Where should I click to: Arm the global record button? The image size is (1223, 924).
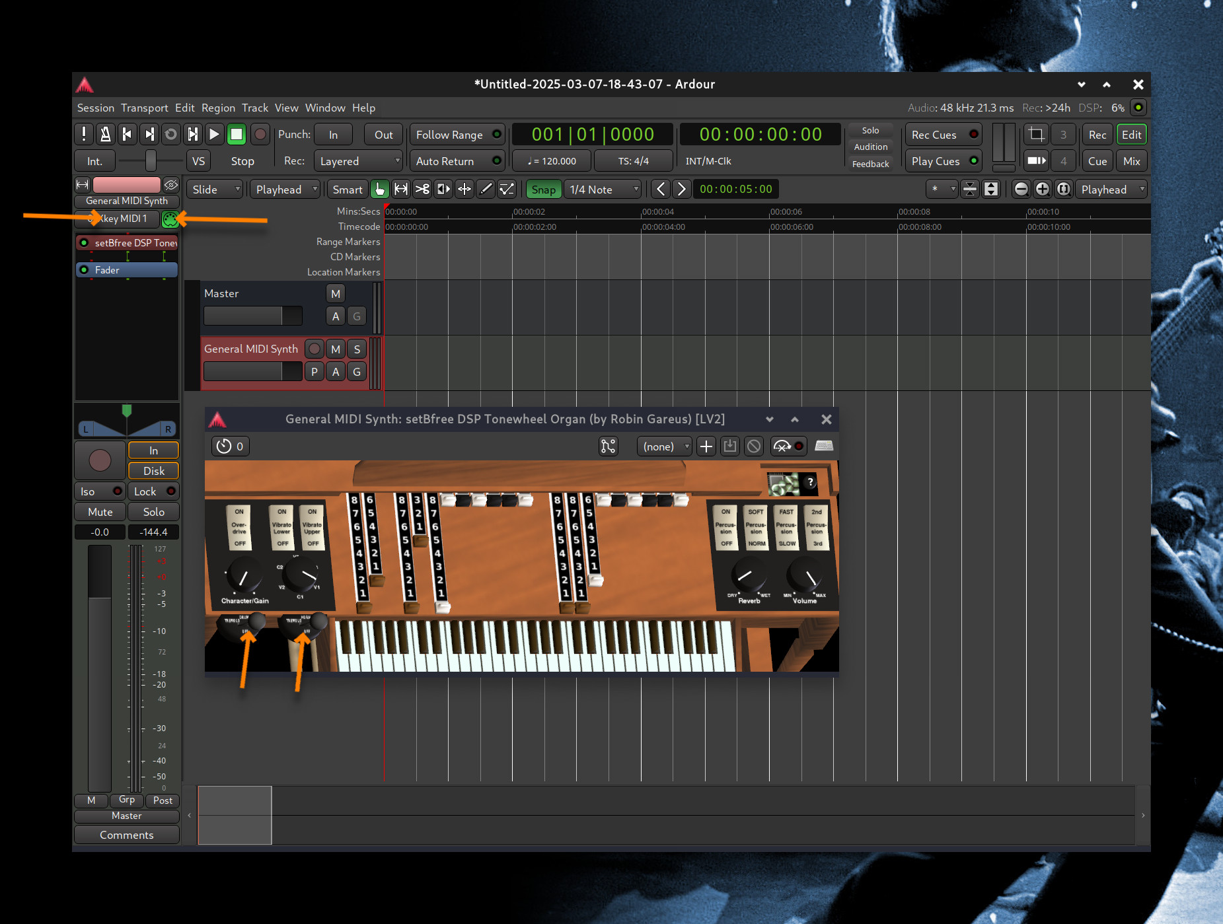[x=260, y=135]
